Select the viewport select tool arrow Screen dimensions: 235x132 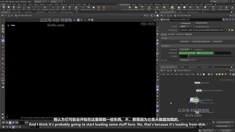pyautogui.click(x=3, y=37)
